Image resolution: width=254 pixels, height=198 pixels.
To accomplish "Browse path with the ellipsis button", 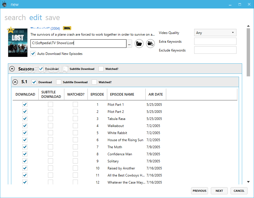I will point(129,44).
